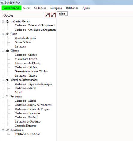Screen dimensions: 133x141
Task: Click the link icon beside Relatórios tree node
Action: 8,130
